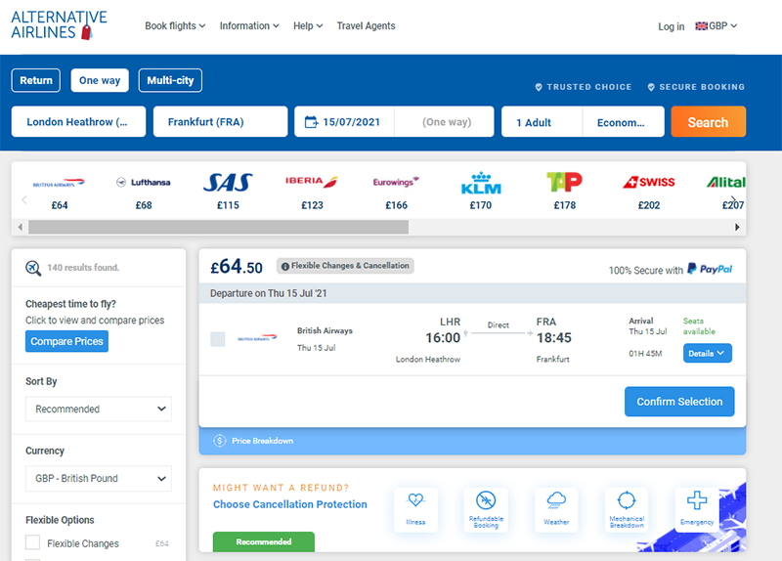Image resolution: width=782 pixels, height=561 pixels.
Task: Select the Illness protection icon
Action: point(415,499)
